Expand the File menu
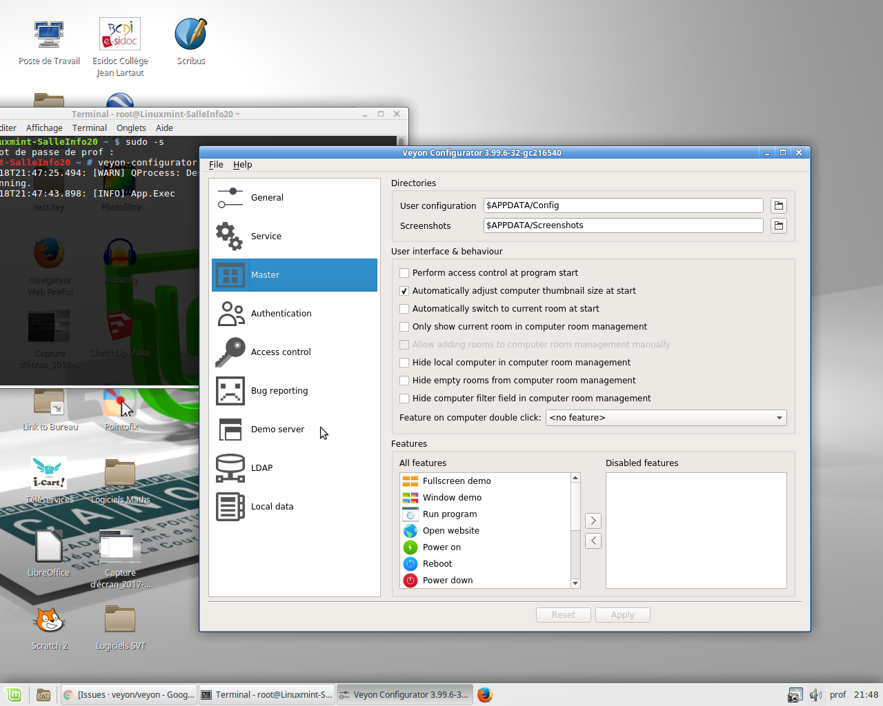 216,165
